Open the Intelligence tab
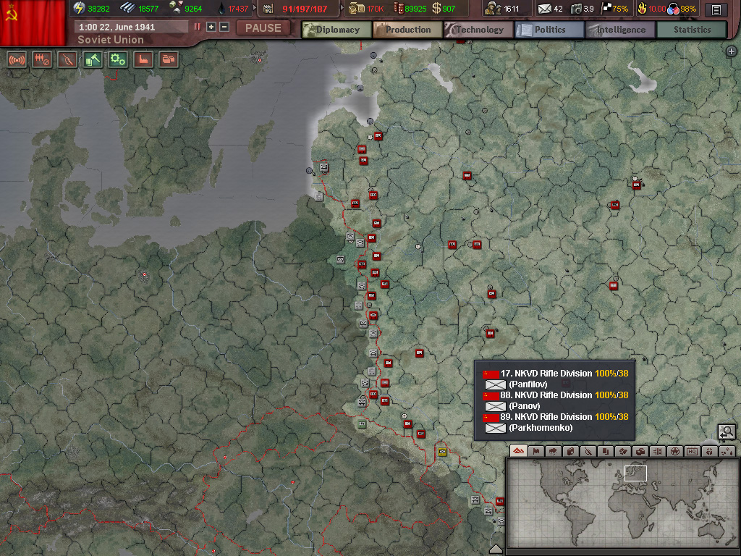 (620, 29)
